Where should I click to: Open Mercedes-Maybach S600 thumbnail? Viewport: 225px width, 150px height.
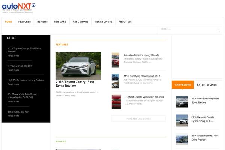click(181, 102)
